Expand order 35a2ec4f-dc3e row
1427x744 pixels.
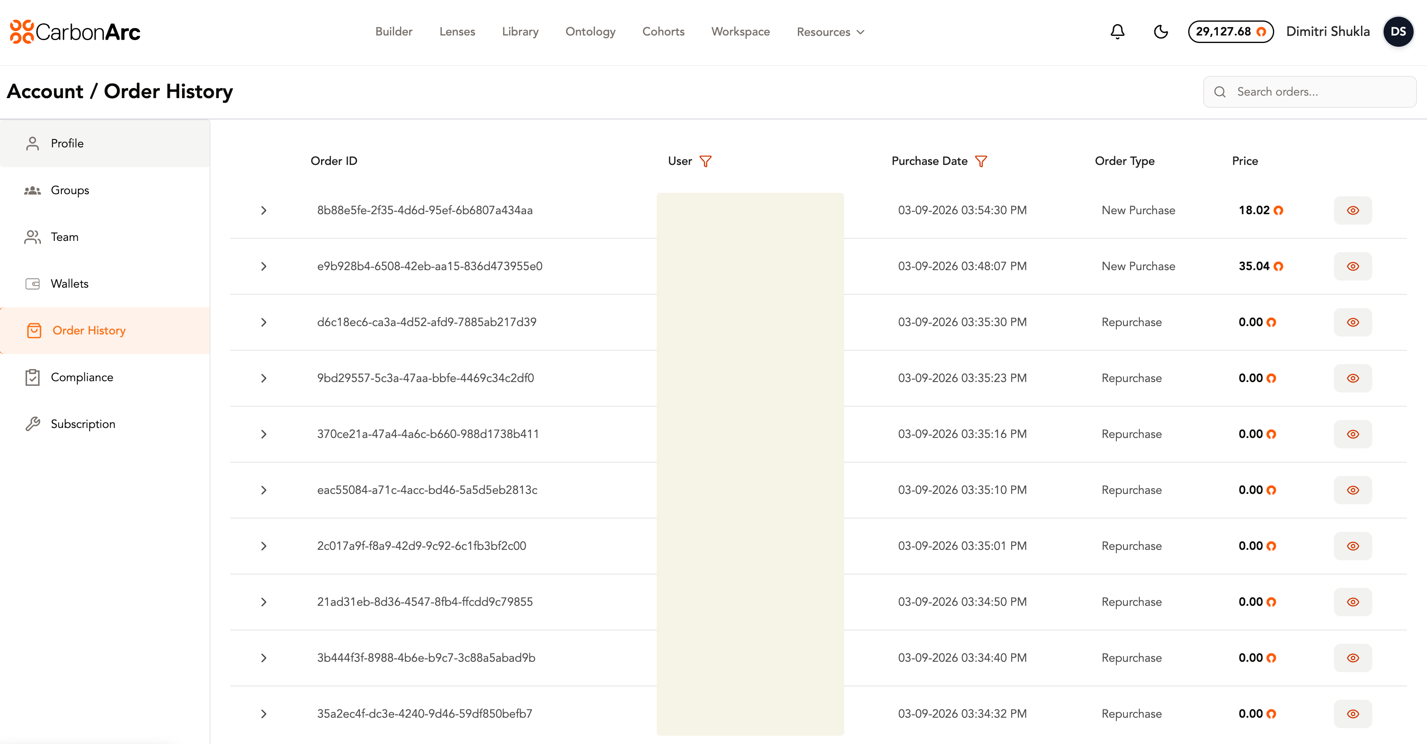pos(264,714)
